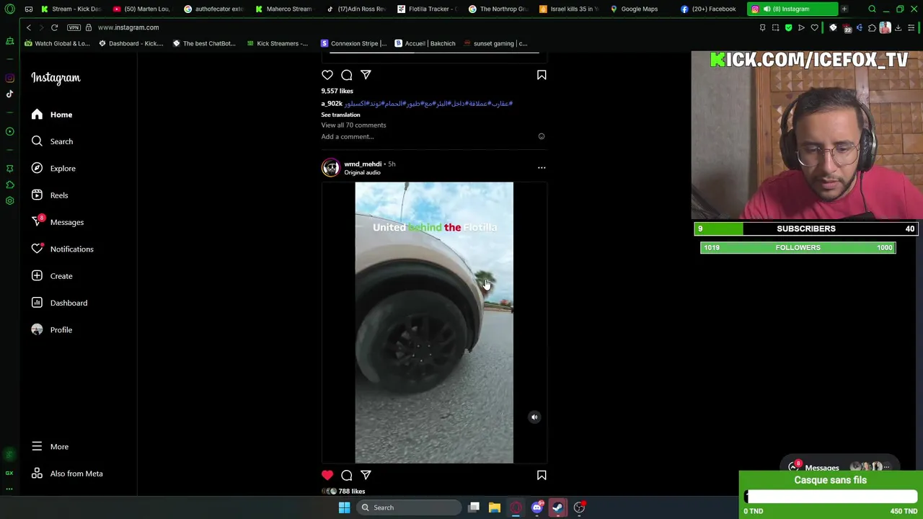Open browser tab search magnifier

click(x=872, y=9)
